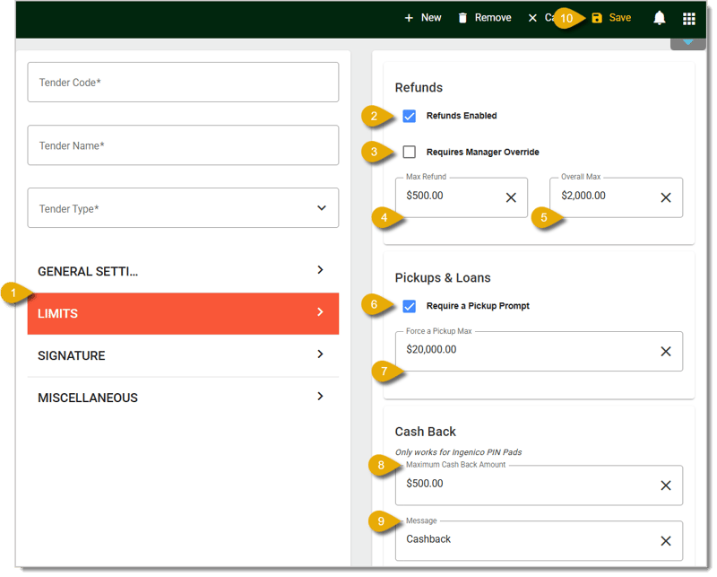Select the MISCELLANEOUS menu item
The image size is (717, 577).
183,398
